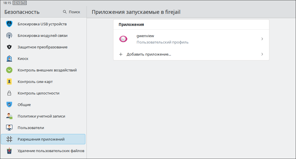Screen dimensions: 296x159
Task: Click Добавить приложение... text
Action: tap(149, 54)
